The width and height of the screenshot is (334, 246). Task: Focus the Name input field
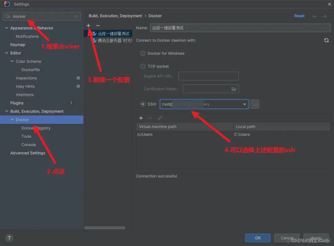point(240,28)
